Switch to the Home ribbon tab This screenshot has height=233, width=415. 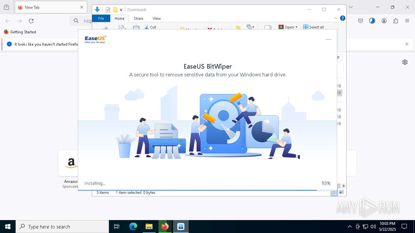pos(120,18)
